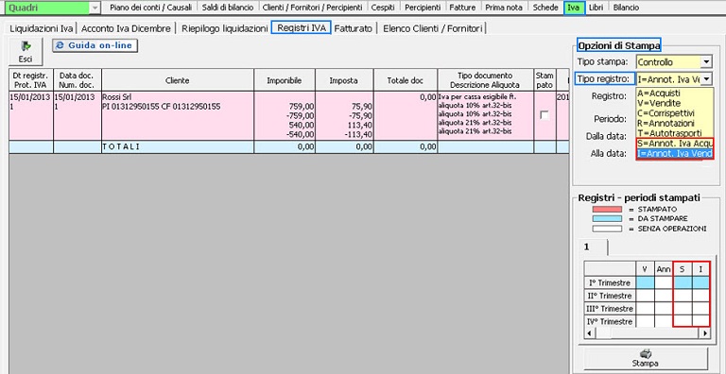Switch to Elenco Clienti / Fornitori tab
The height and width of the screenshot is (374, 726).
pos(432,28)
